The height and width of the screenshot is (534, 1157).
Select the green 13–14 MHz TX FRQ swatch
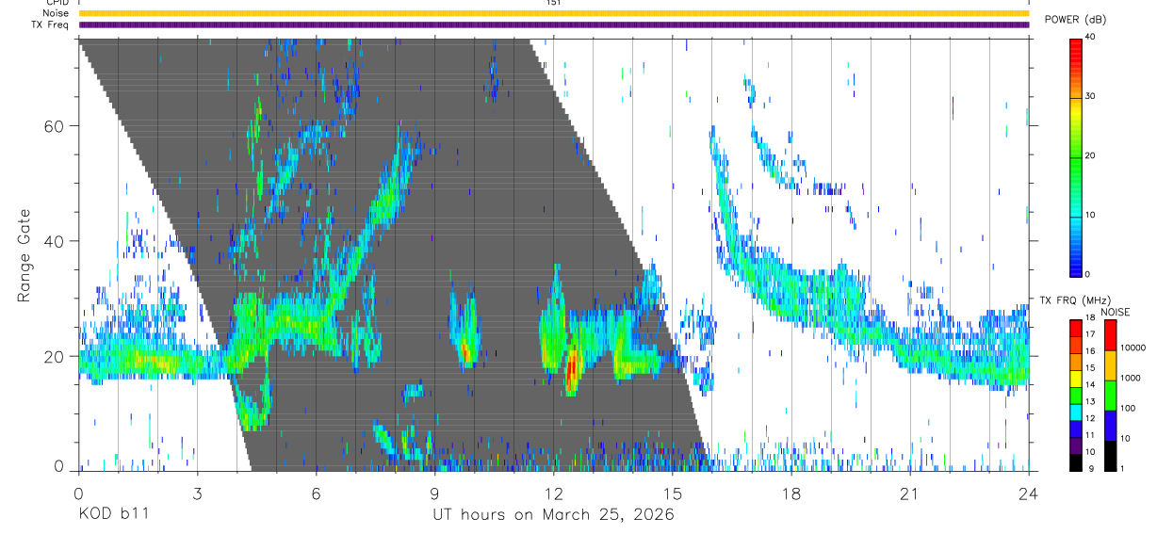point(1076,396)
